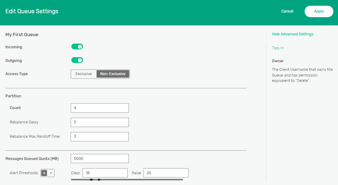
Task: Click the Clear threshold slider handle
Action: 91,180
